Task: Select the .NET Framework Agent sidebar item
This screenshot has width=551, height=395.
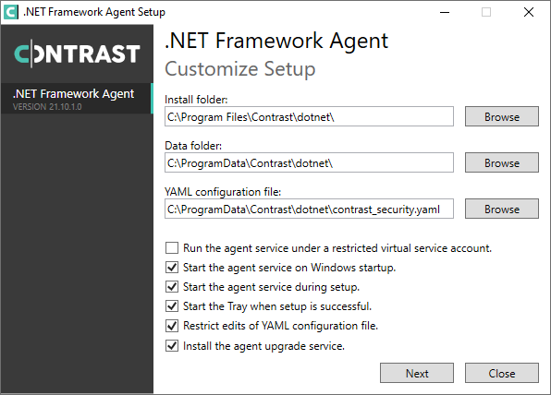Action: tap(77, 99)
